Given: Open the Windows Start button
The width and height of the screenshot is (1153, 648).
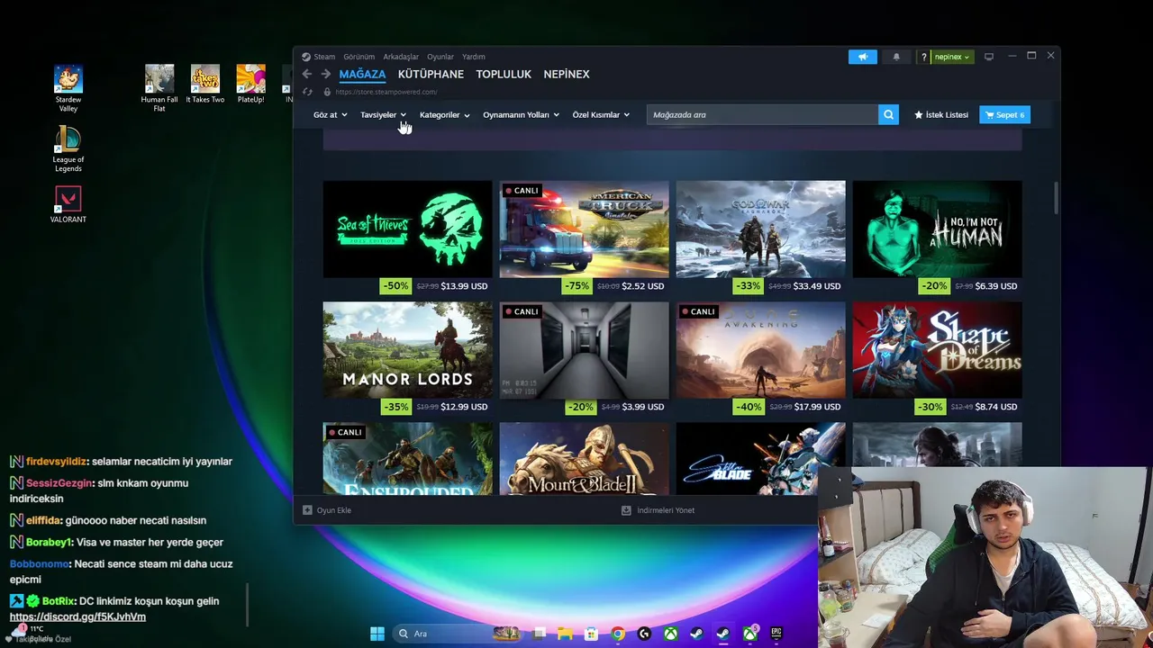Looking at the screenshot, I should 377,634.
